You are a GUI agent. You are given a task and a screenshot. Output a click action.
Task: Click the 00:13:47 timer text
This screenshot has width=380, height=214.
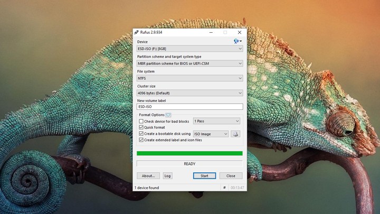pos(237,188)
